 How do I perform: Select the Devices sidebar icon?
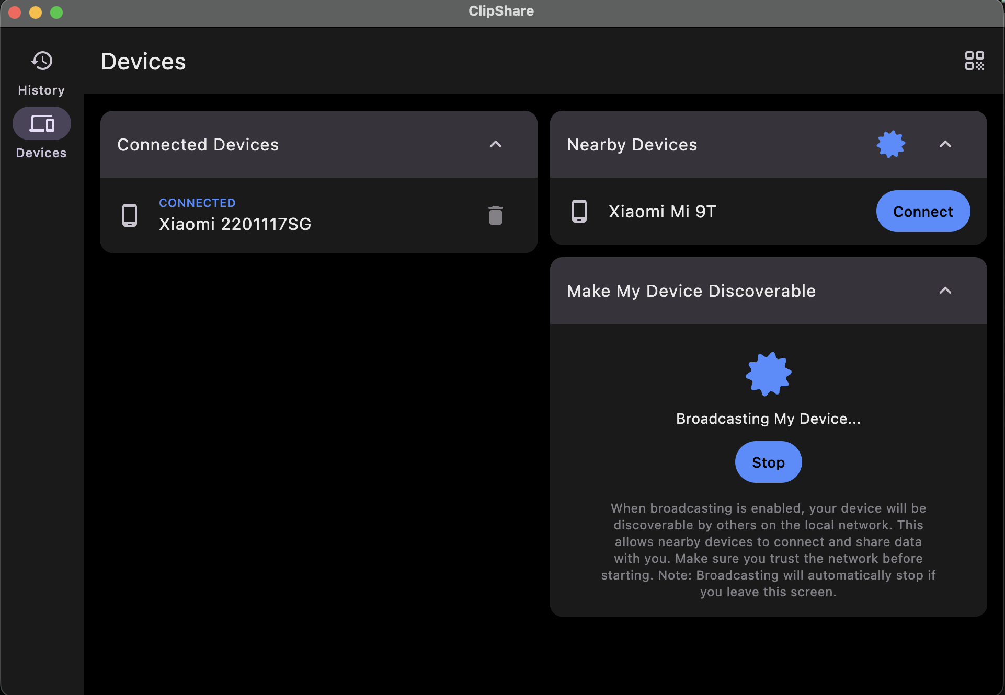42,123
